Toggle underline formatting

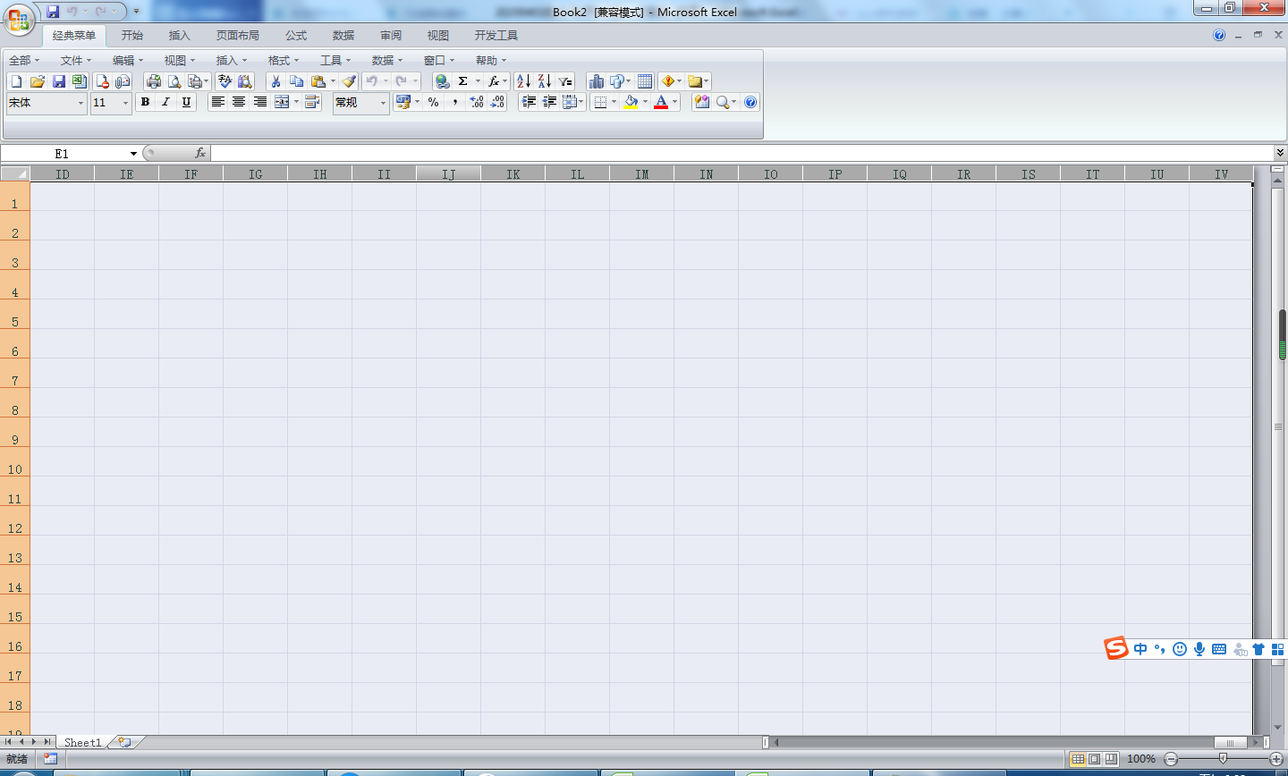point(186,103)
